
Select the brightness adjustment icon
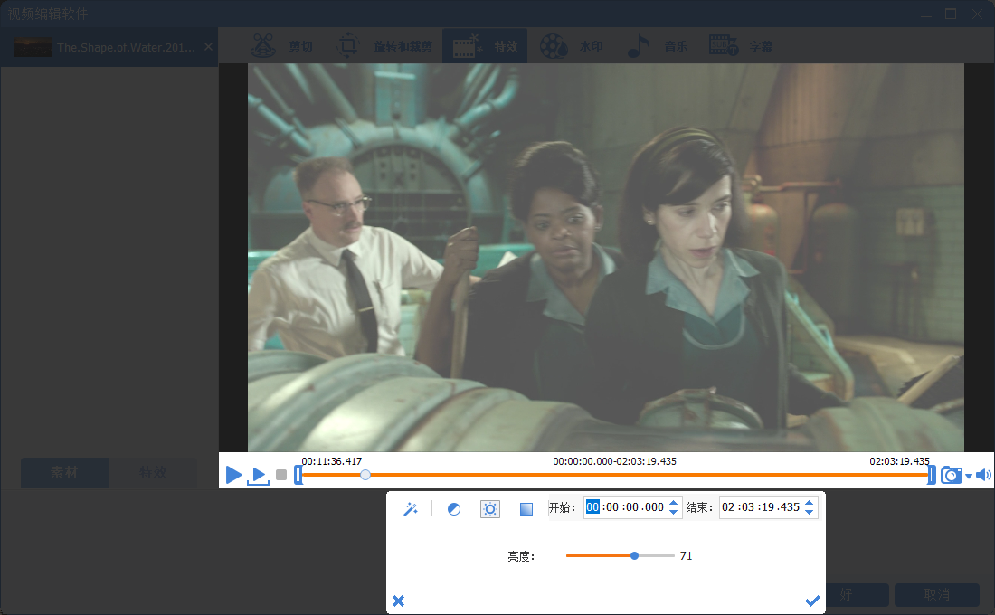(x=490, y=509)
